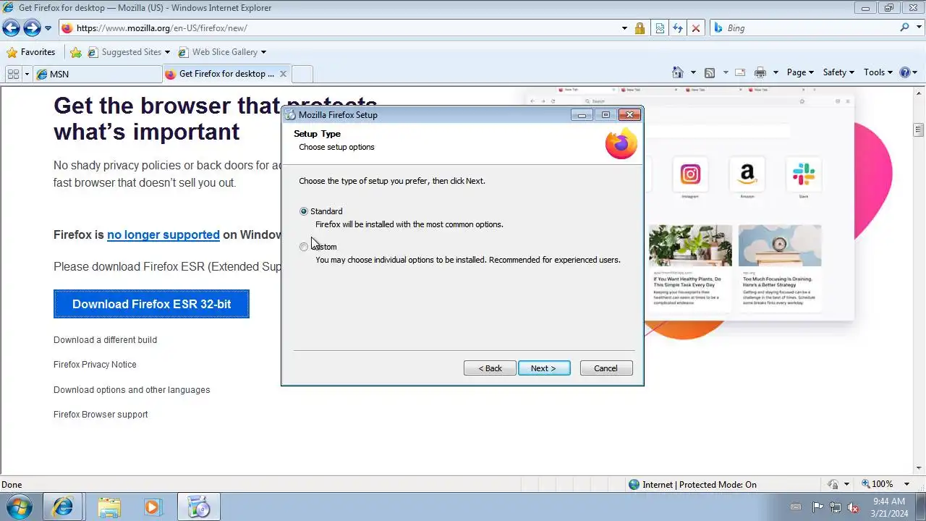926x521 pixels.
Task: Open the 'no longer supported' link
Action: pyautogui.click(x=163, y=234)
